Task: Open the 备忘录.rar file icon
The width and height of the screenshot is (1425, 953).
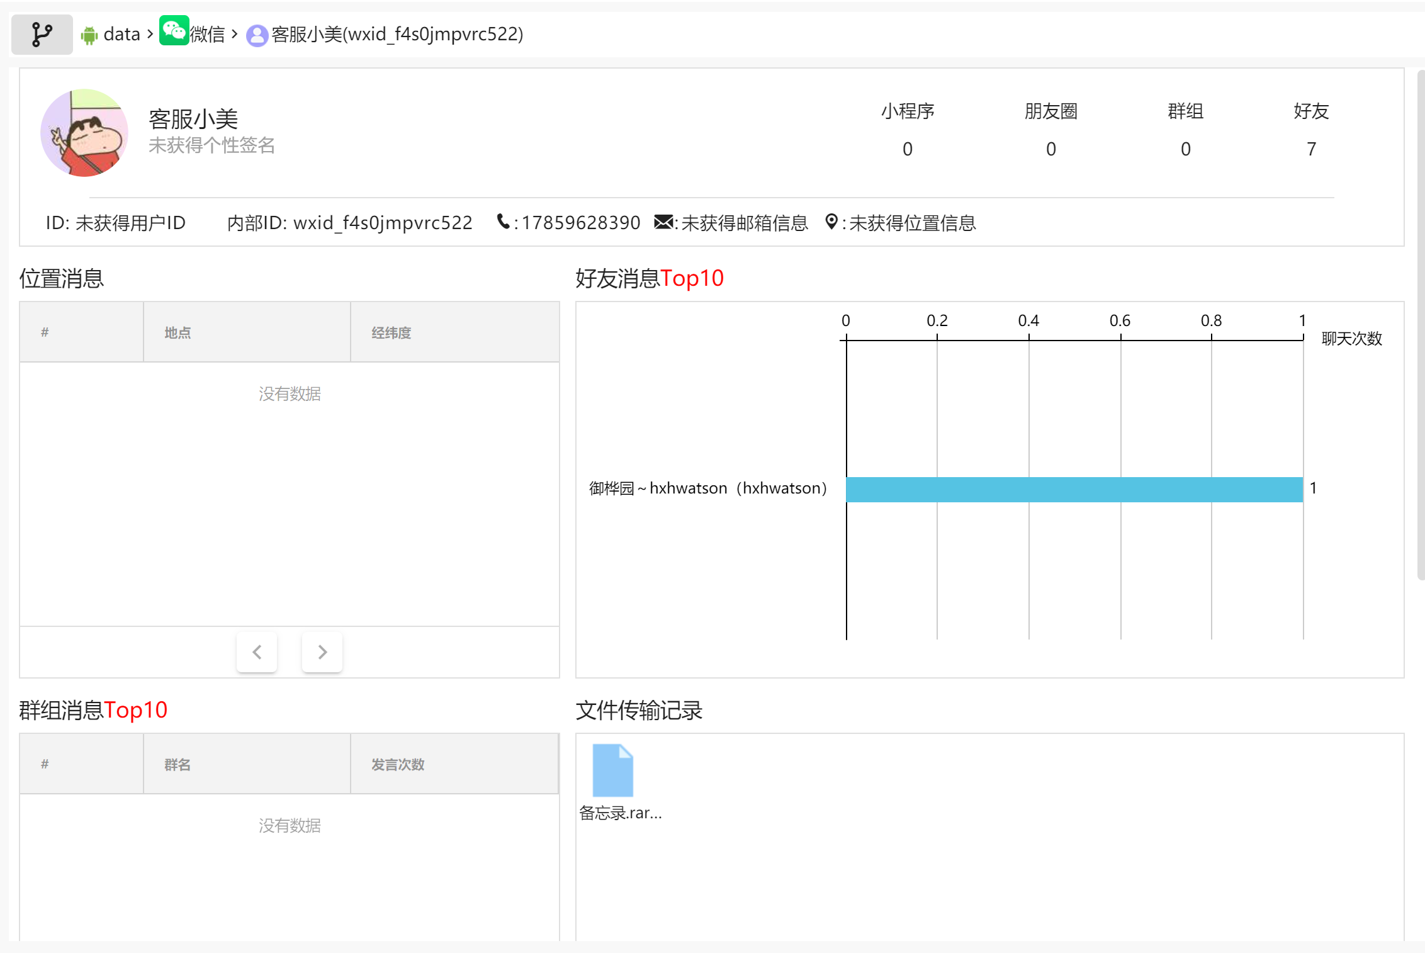Action: [612, 771]
